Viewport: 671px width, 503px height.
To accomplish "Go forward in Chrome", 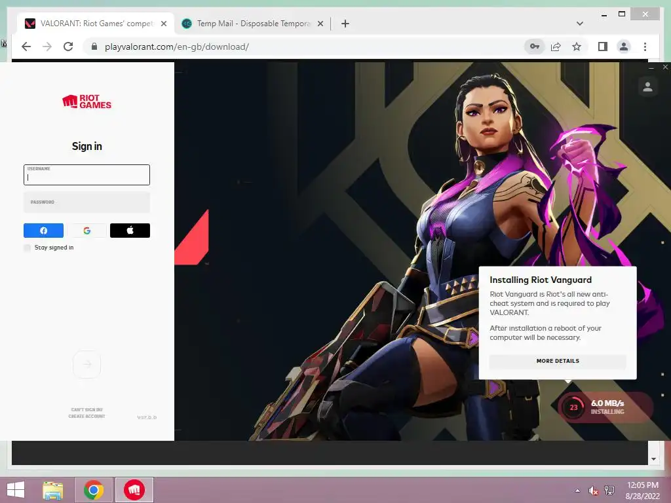I will 47,47.
